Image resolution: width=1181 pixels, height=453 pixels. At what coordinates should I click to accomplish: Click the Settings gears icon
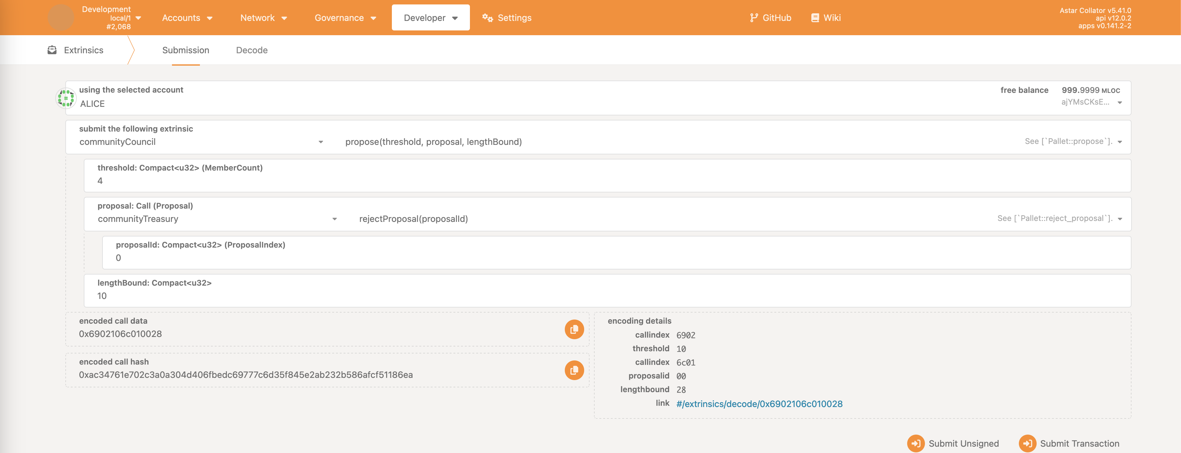(487, 18)
